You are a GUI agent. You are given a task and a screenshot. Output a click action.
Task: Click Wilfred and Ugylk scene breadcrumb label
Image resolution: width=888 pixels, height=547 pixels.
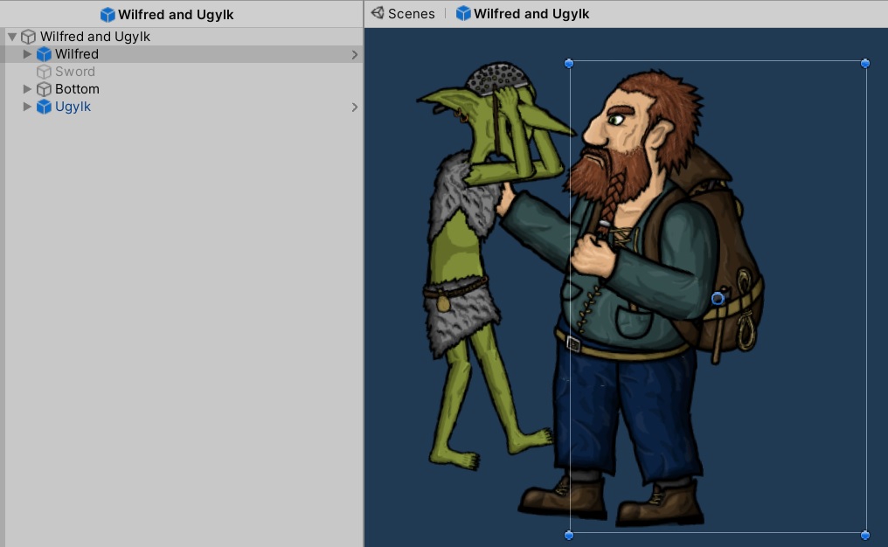pos(531,14)
